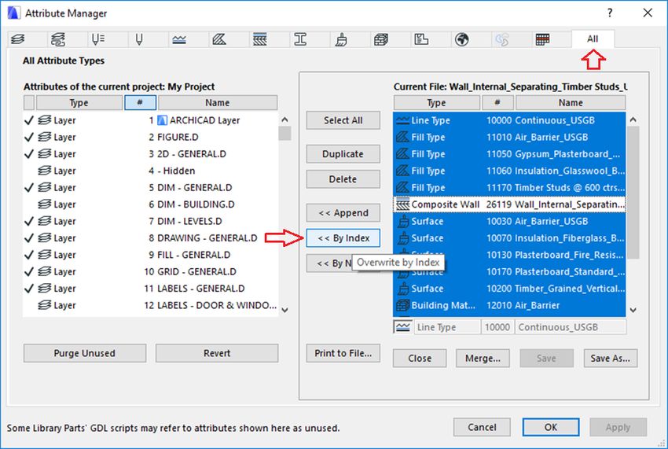
Task: Toggle check on GRID - GENERAL.D row
Action: click(x=28, y=271)
